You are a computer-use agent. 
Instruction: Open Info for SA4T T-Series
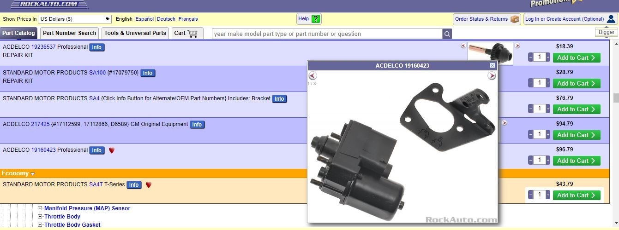[134, 185]
